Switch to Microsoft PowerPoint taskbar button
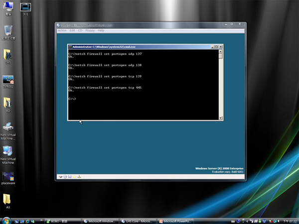The width and height of the screenshot is (299, 224). (x=175, y=220)
